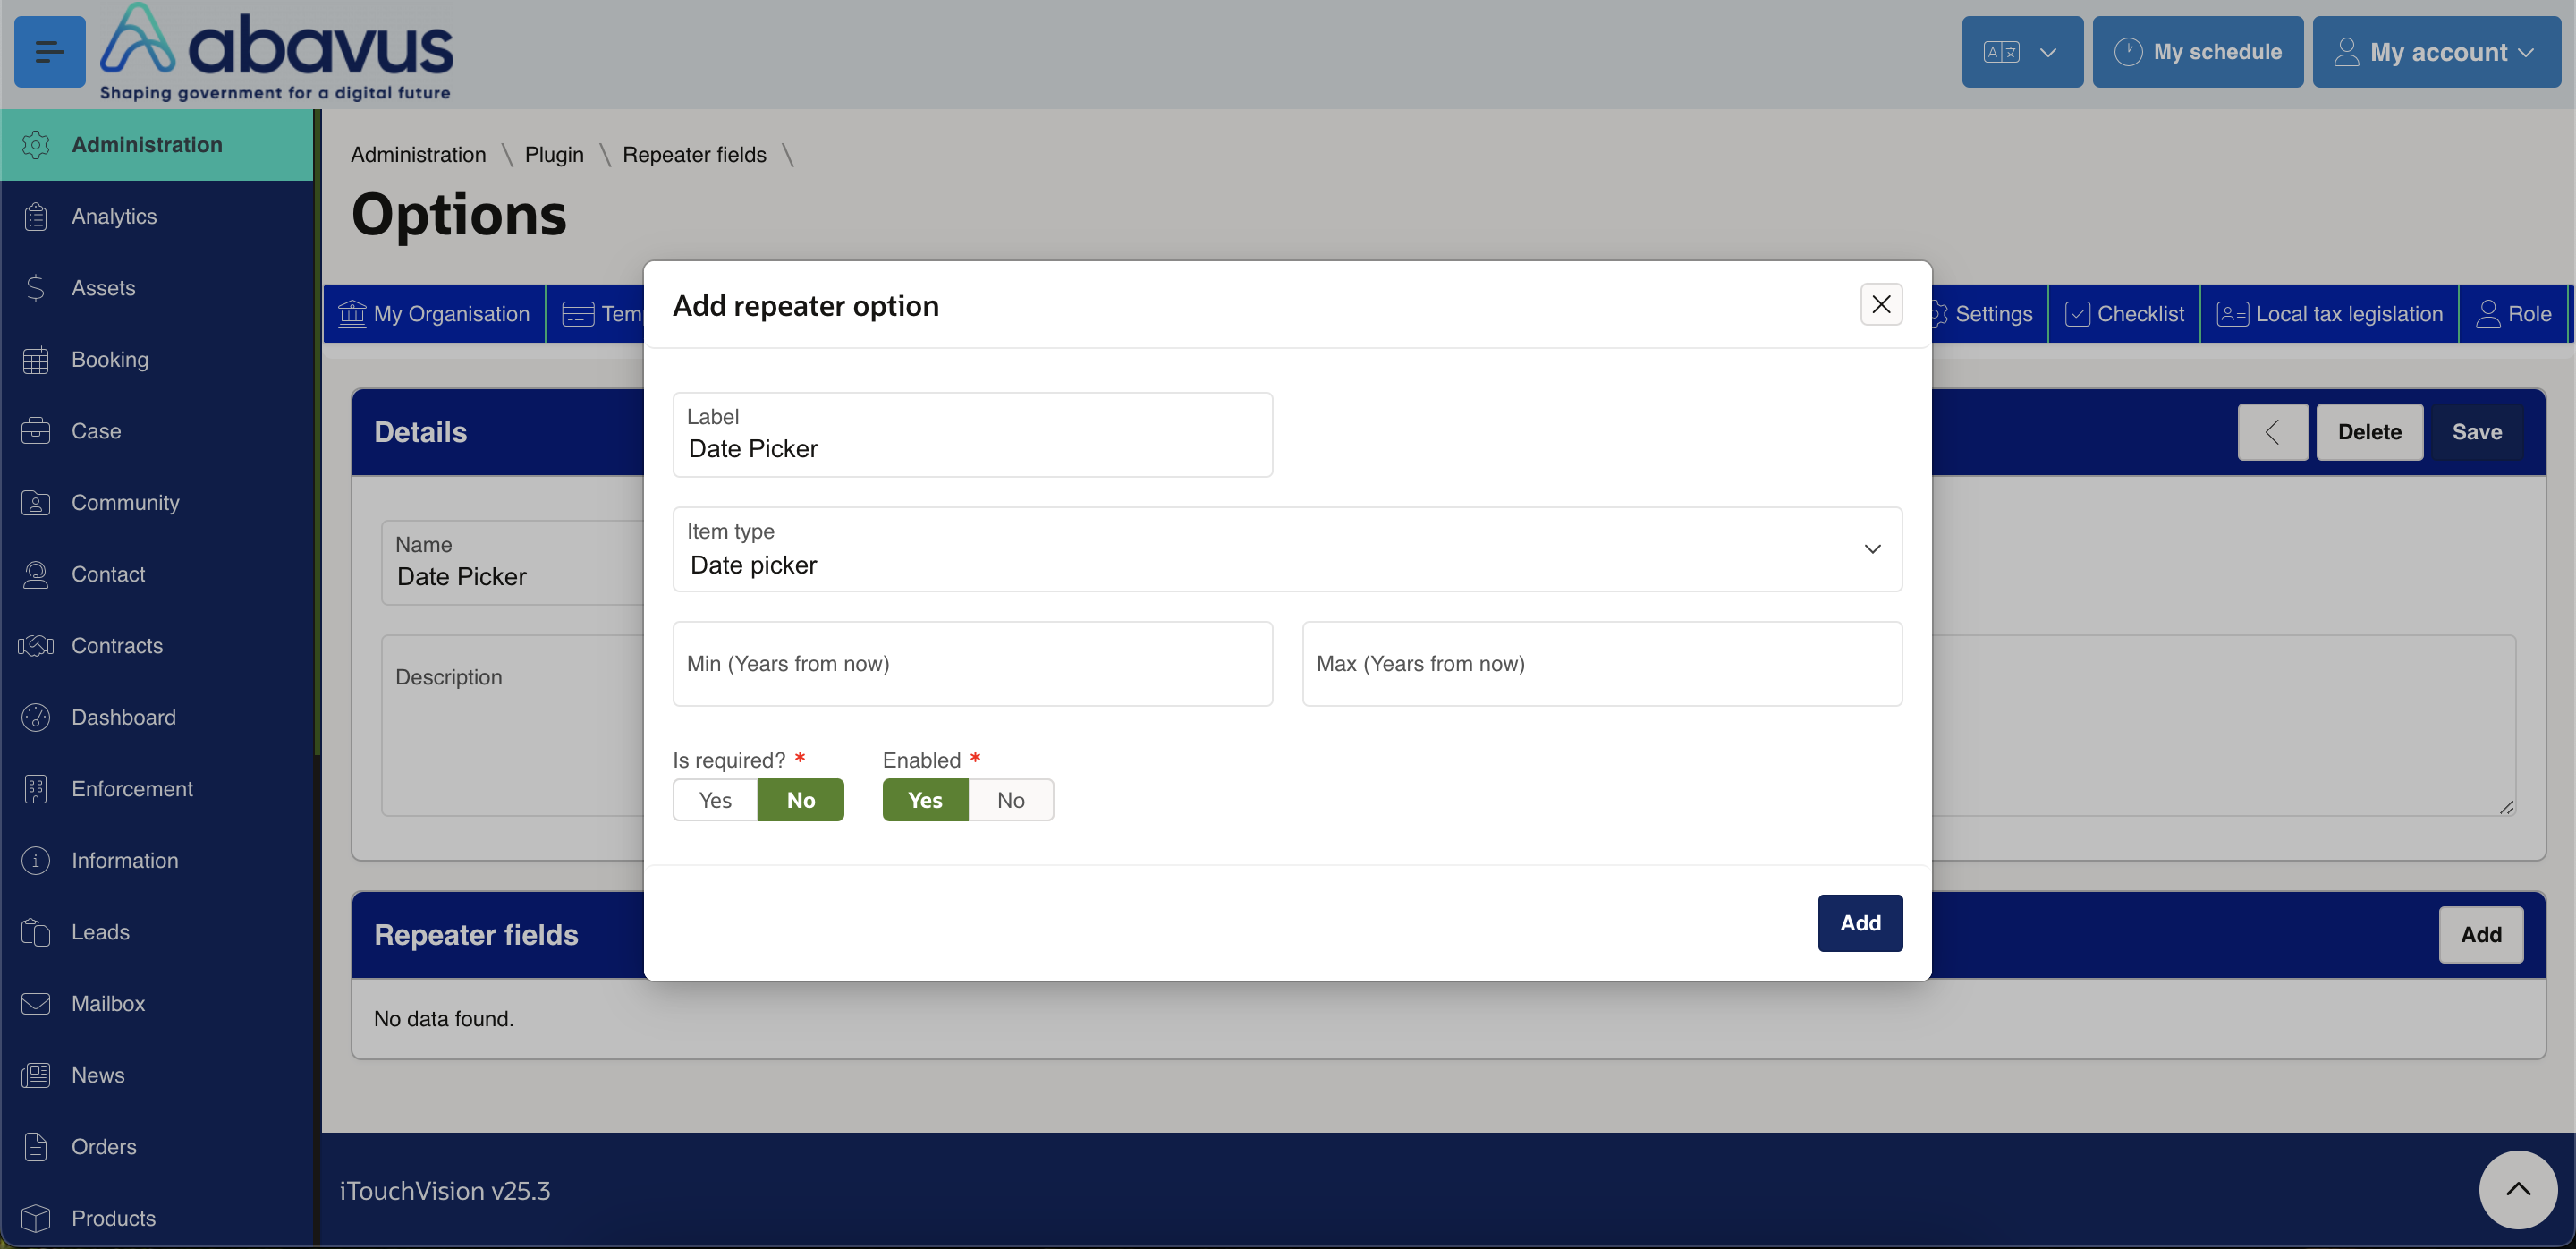Click the Save button

[2477, 432]
